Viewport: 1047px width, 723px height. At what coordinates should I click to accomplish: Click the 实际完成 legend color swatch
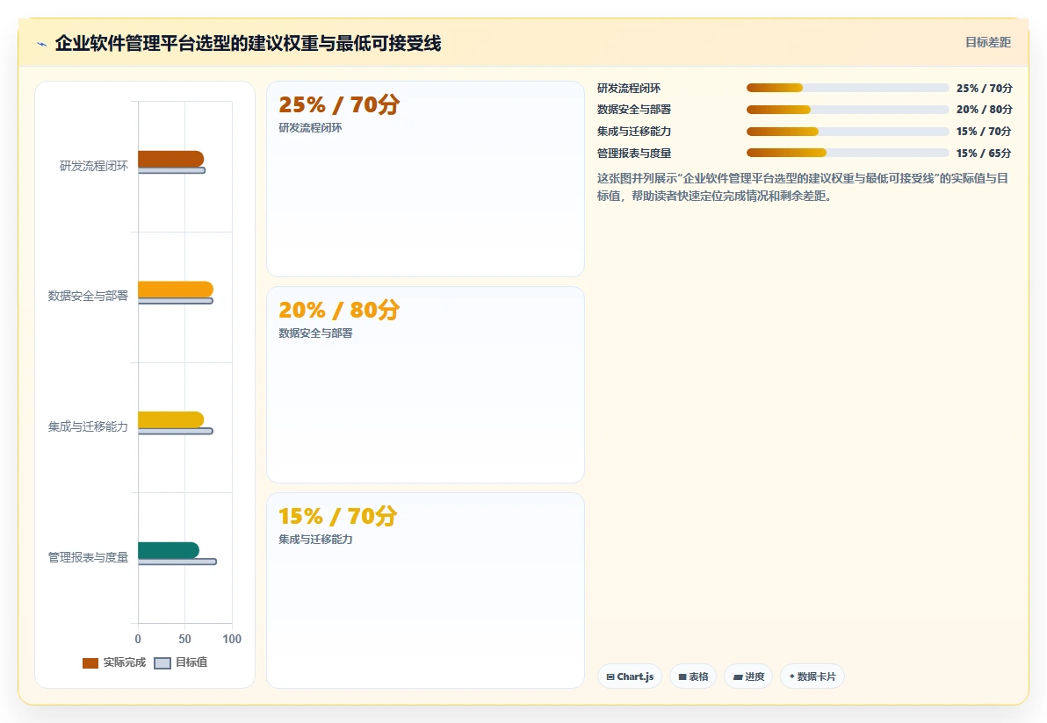[90, 663]
